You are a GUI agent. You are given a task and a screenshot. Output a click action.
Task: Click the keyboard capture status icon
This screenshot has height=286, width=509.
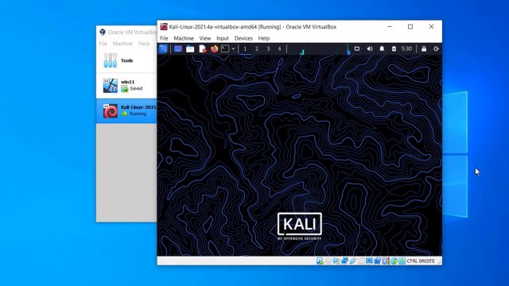402,261
